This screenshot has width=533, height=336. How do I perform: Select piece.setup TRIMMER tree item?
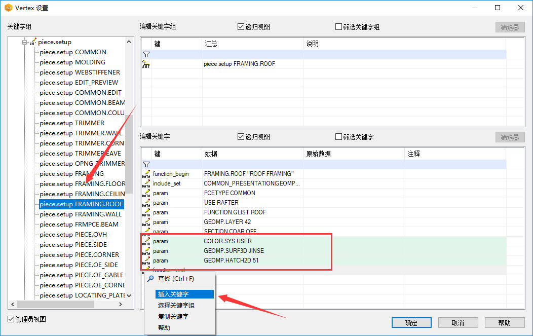[x=72, y=123]
